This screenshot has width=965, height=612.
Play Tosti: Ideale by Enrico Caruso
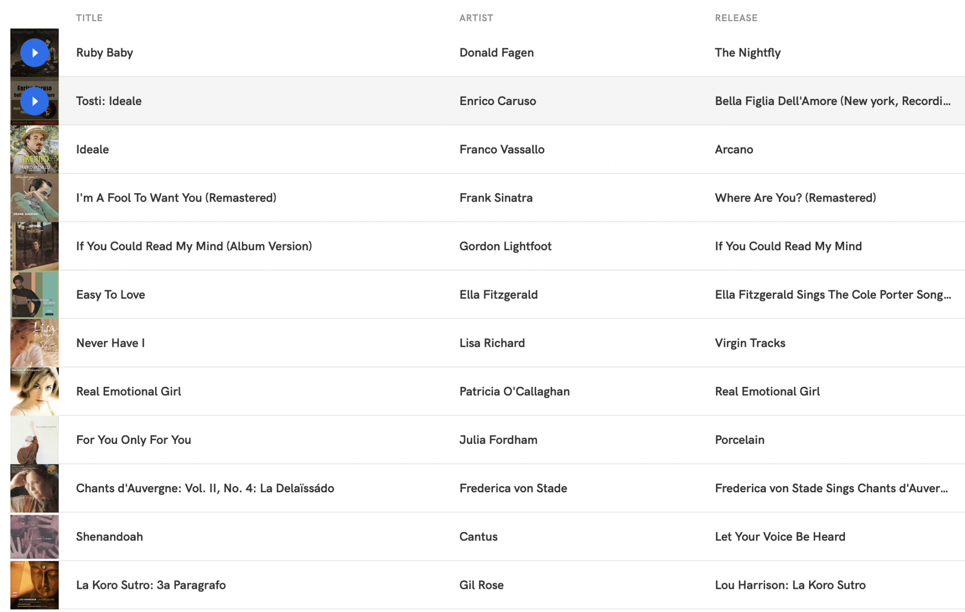[34, 101]
